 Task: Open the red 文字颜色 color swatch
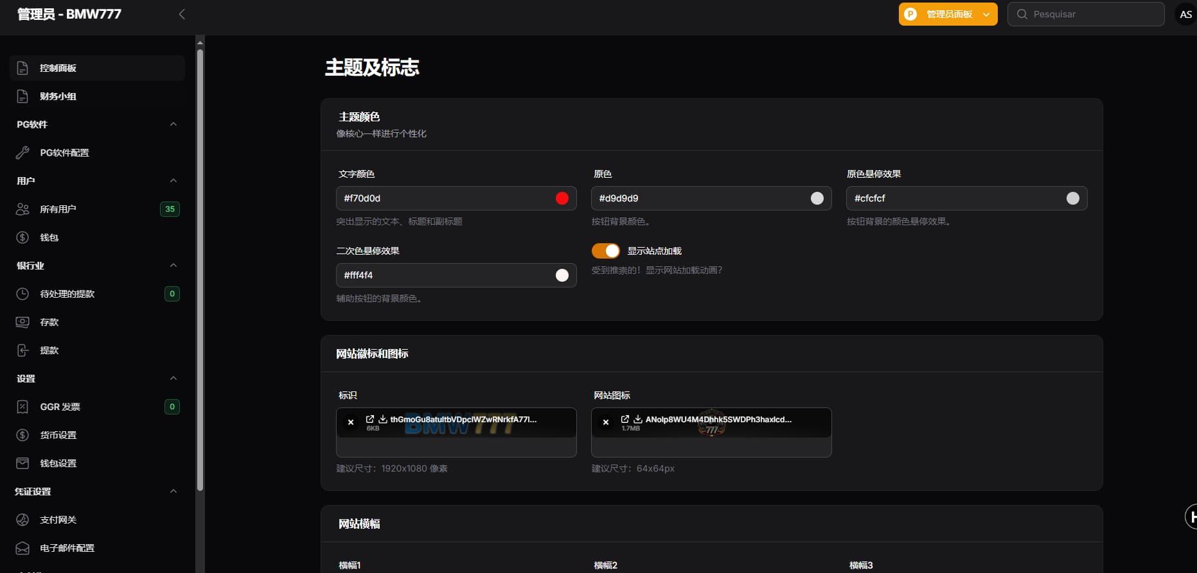tap(562, 198)
